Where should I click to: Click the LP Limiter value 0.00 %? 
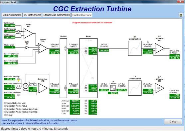coord(113,93)
